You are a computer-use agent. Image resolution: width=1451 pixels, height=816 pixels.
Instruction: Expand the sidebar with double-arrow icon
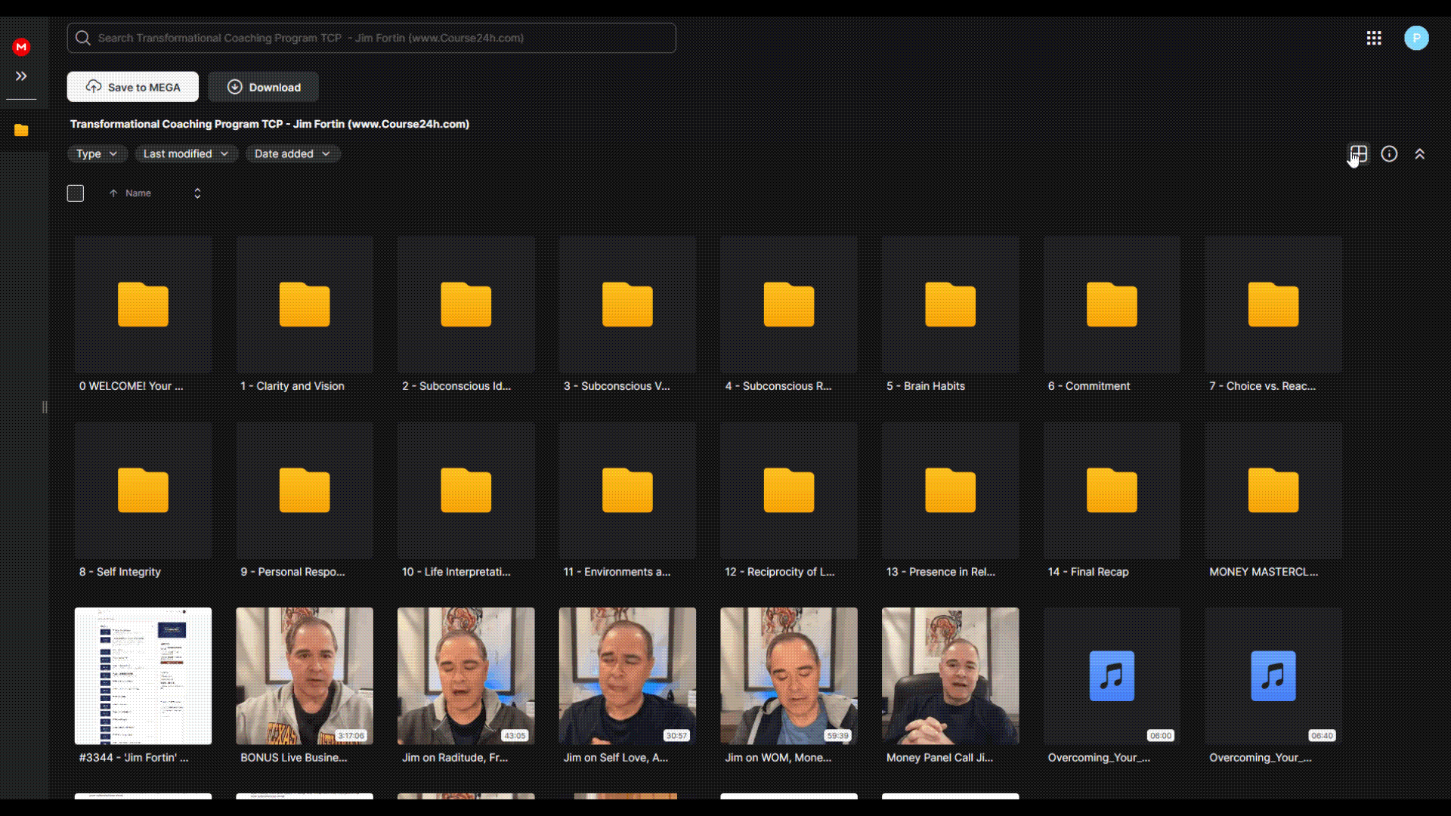[x=21, y=76]
